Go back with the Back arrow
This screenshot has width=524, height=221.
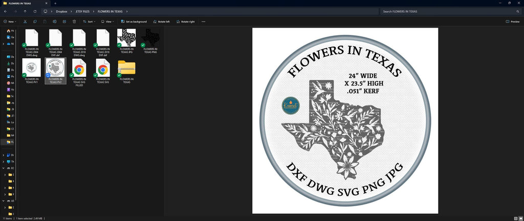pyautogui.click(x=5, y=11)
